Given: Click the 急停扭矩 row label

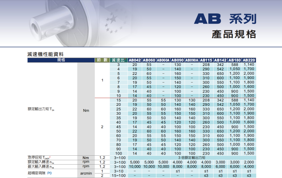Looking at the screenshot, I should tap(39, 158).
